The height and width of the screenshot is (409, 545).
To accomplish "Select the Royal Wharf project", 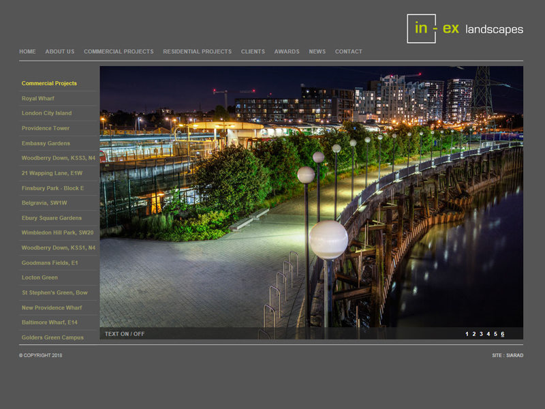I will coord(37,99).
